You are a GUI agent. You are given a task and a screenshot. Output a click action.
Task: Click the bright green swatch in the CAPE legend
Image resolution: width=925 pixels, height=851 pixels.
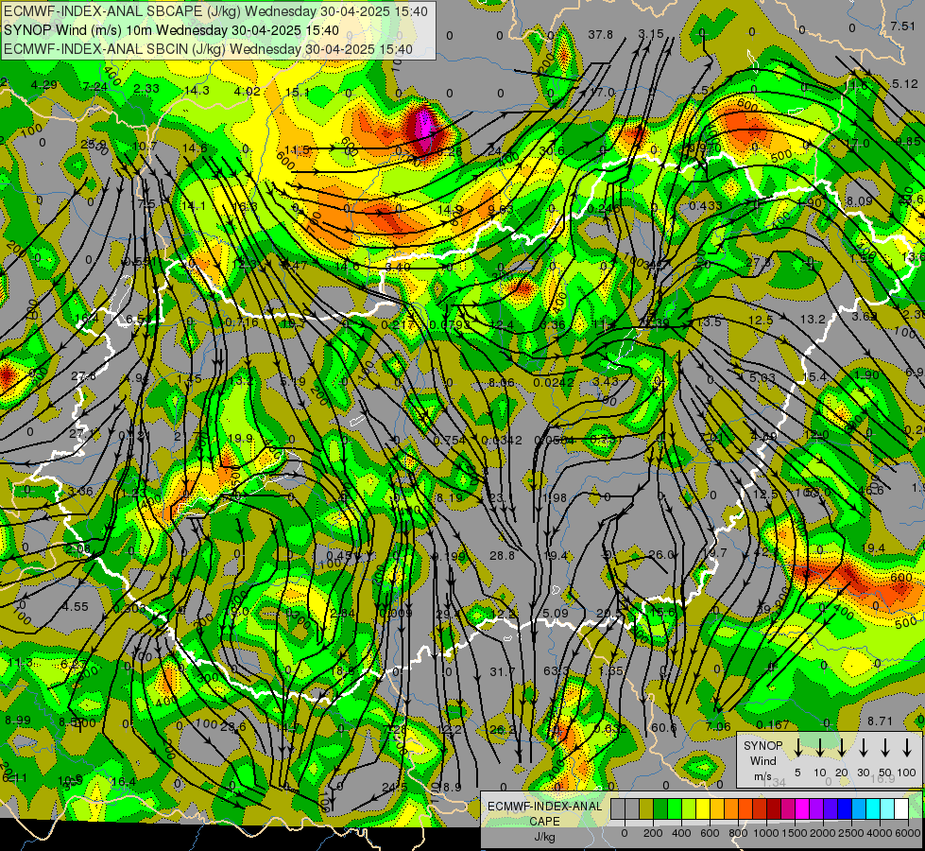[675, 809]
